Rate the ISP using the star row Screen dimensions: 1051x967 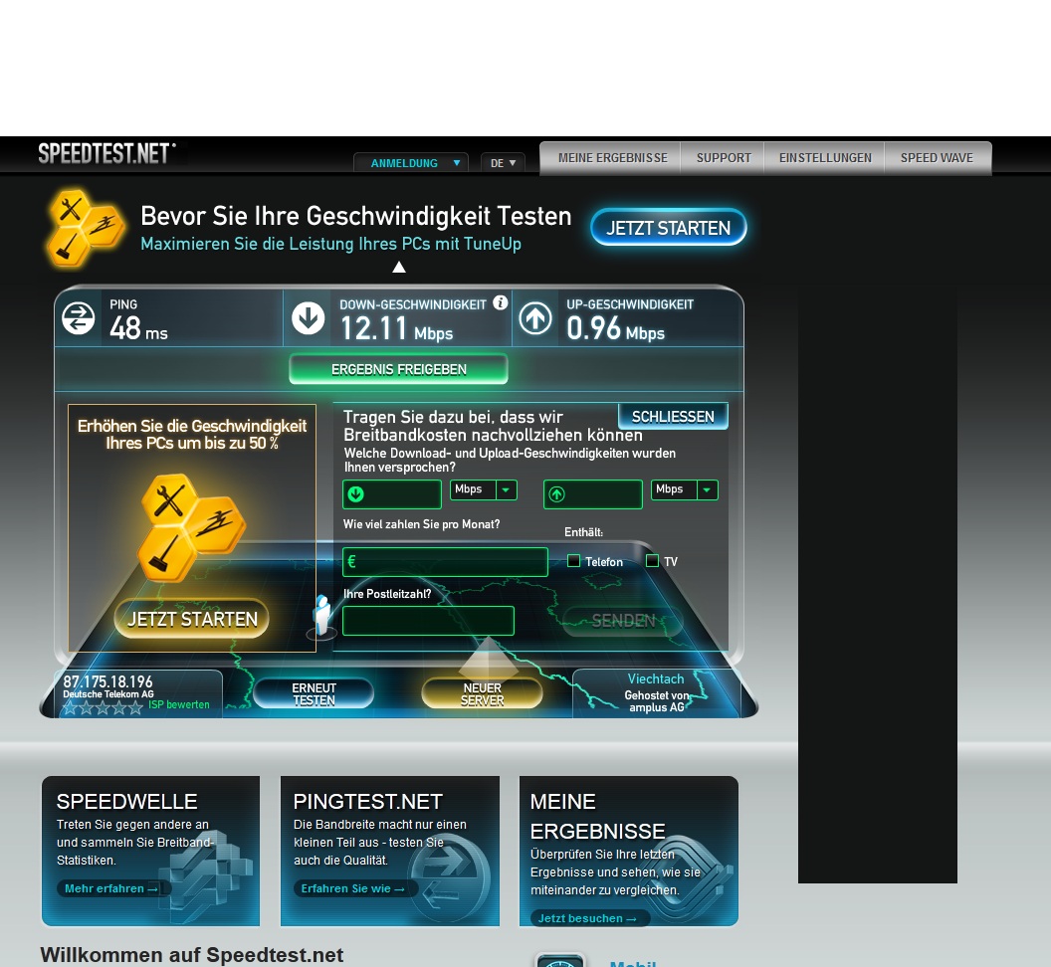pyautogui.click(x=103, y=708)
